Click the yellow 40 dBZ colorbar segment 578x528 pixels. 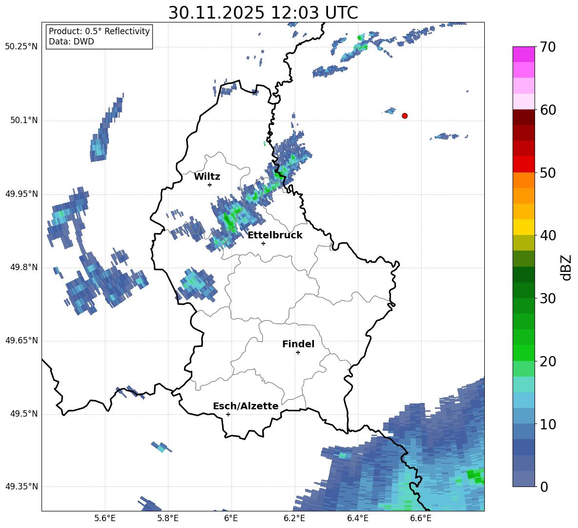pos(523,228)
